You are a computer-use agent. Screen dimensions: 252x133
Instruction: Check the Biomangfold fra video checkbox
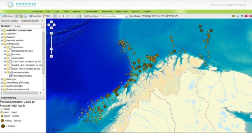(10, 51)
